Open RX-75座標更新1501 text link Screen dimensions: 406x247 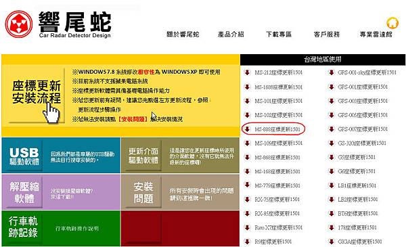[277, 200]
